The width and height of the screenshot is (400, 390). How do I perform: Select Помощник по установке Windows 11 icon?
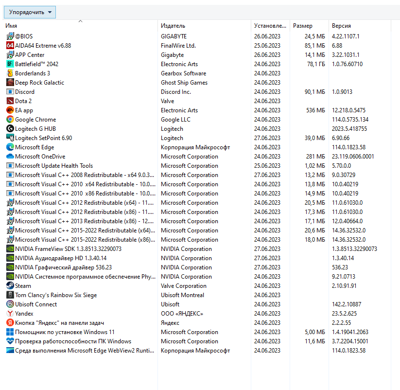pos(10,332)
